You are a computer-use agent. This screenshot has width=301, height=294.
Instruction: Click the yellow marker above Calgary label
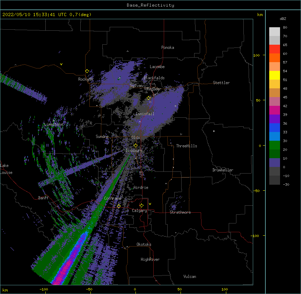[x=141, y=206]
